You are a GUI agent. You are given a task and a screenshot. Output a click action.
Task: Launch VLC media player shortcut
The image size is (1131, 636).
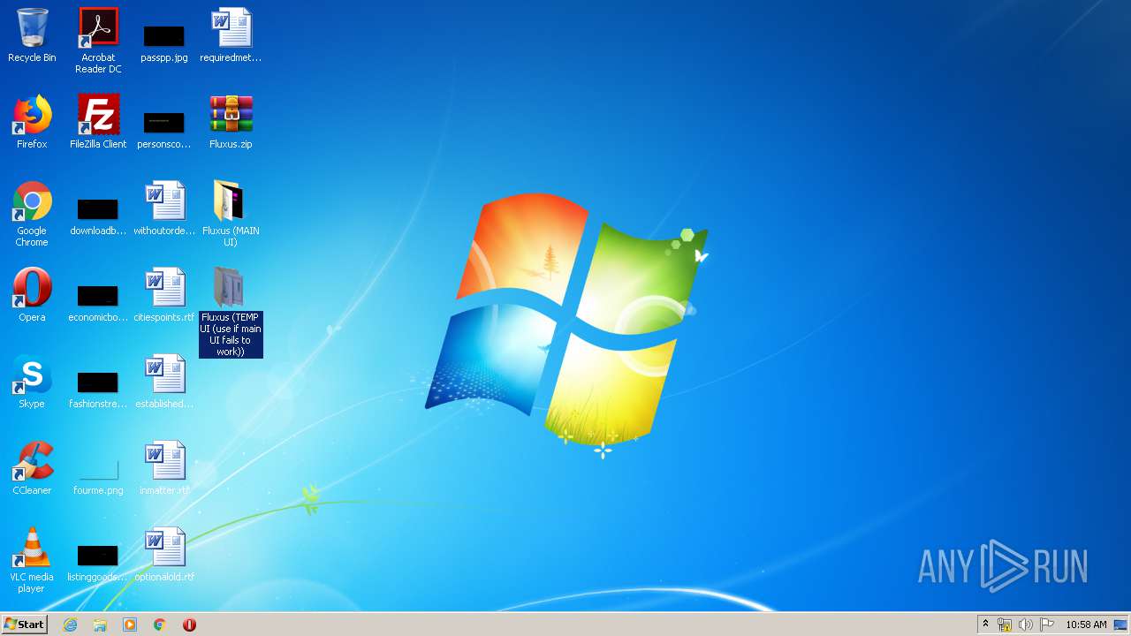pyautogui.click(x=32, y=560)
